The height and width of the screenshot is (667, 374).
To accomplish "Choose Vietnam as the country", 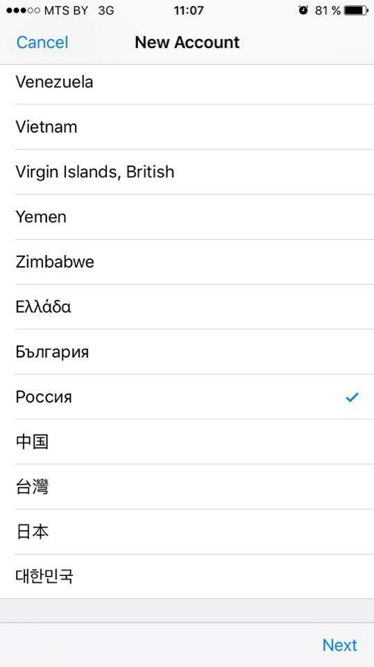I will coord(187,126).
